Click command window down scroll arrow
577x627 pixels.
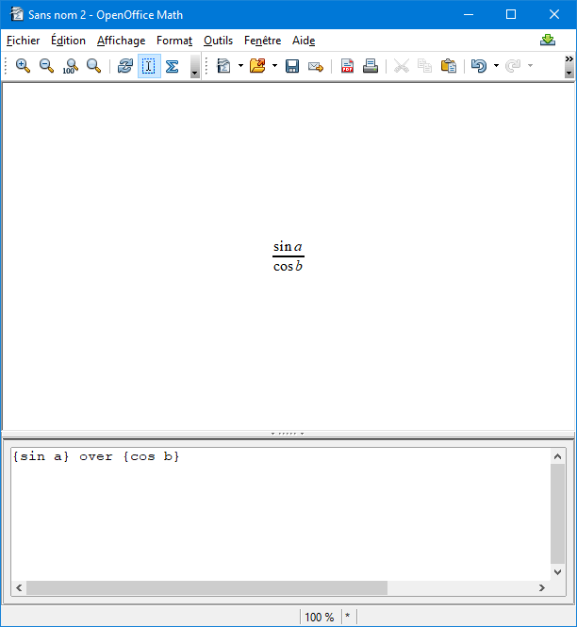tap(558, 572)
